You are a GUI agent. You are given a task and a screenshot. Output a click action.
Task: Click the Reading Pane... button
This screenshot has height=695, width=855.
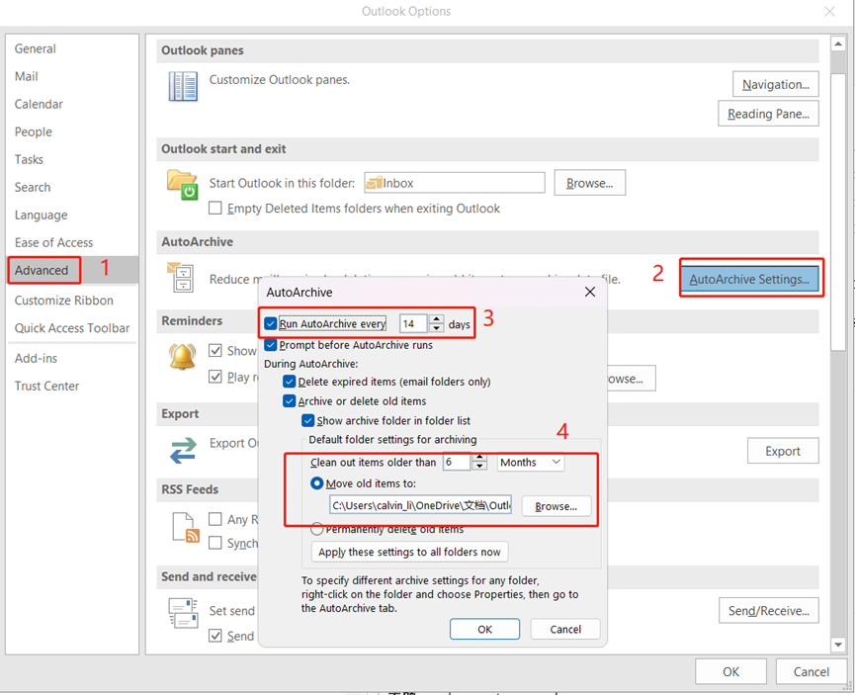pos(768,114)
